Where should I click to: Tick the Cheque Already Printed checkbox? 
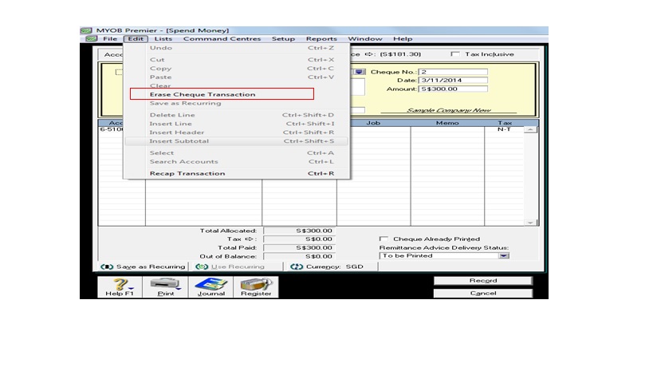click(384, 239)
